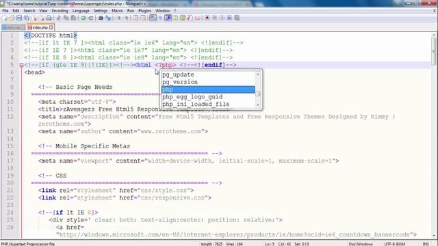Open the Search menu
The height and width of the screenshot is (246, 438).
[29, 11]
